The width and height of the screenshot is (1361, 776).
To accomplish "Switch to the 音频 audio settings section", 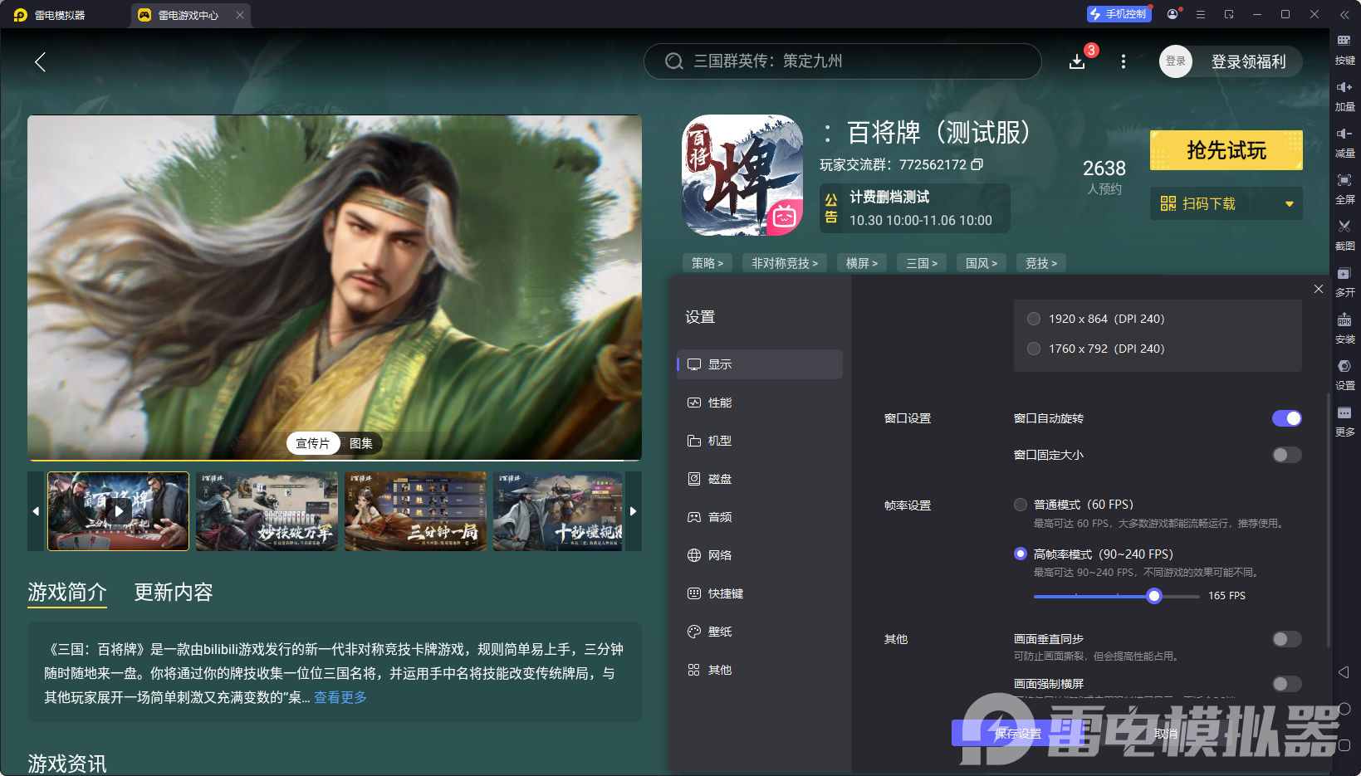I will [x=719, y=516].
